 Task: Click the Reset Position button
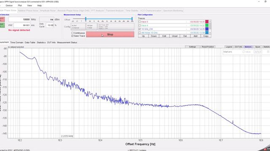click(208, 47)
